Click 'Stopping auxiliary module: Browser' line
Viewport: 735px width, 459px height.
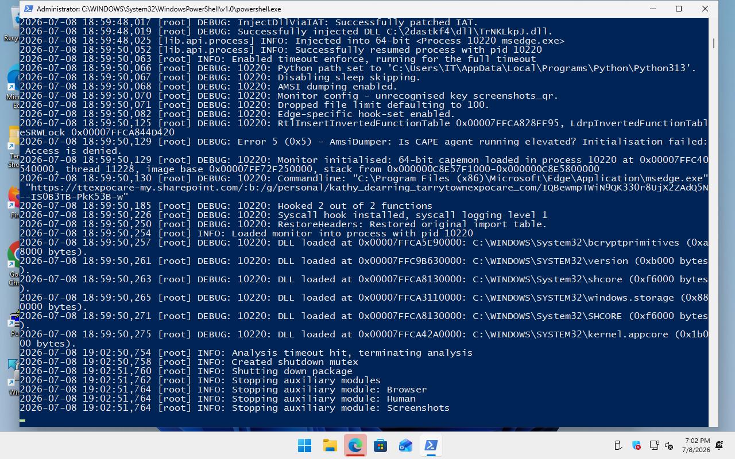click(x=223, y=390)
